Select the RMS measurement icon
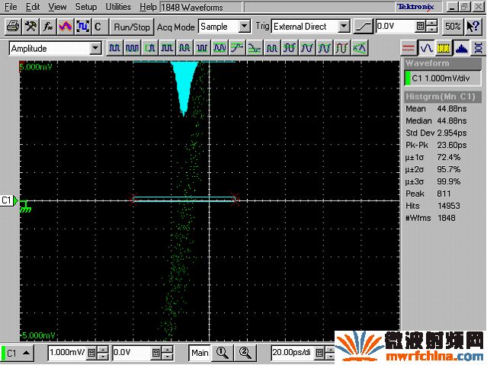This screenshot has height=365, width=487. [307, 48]
